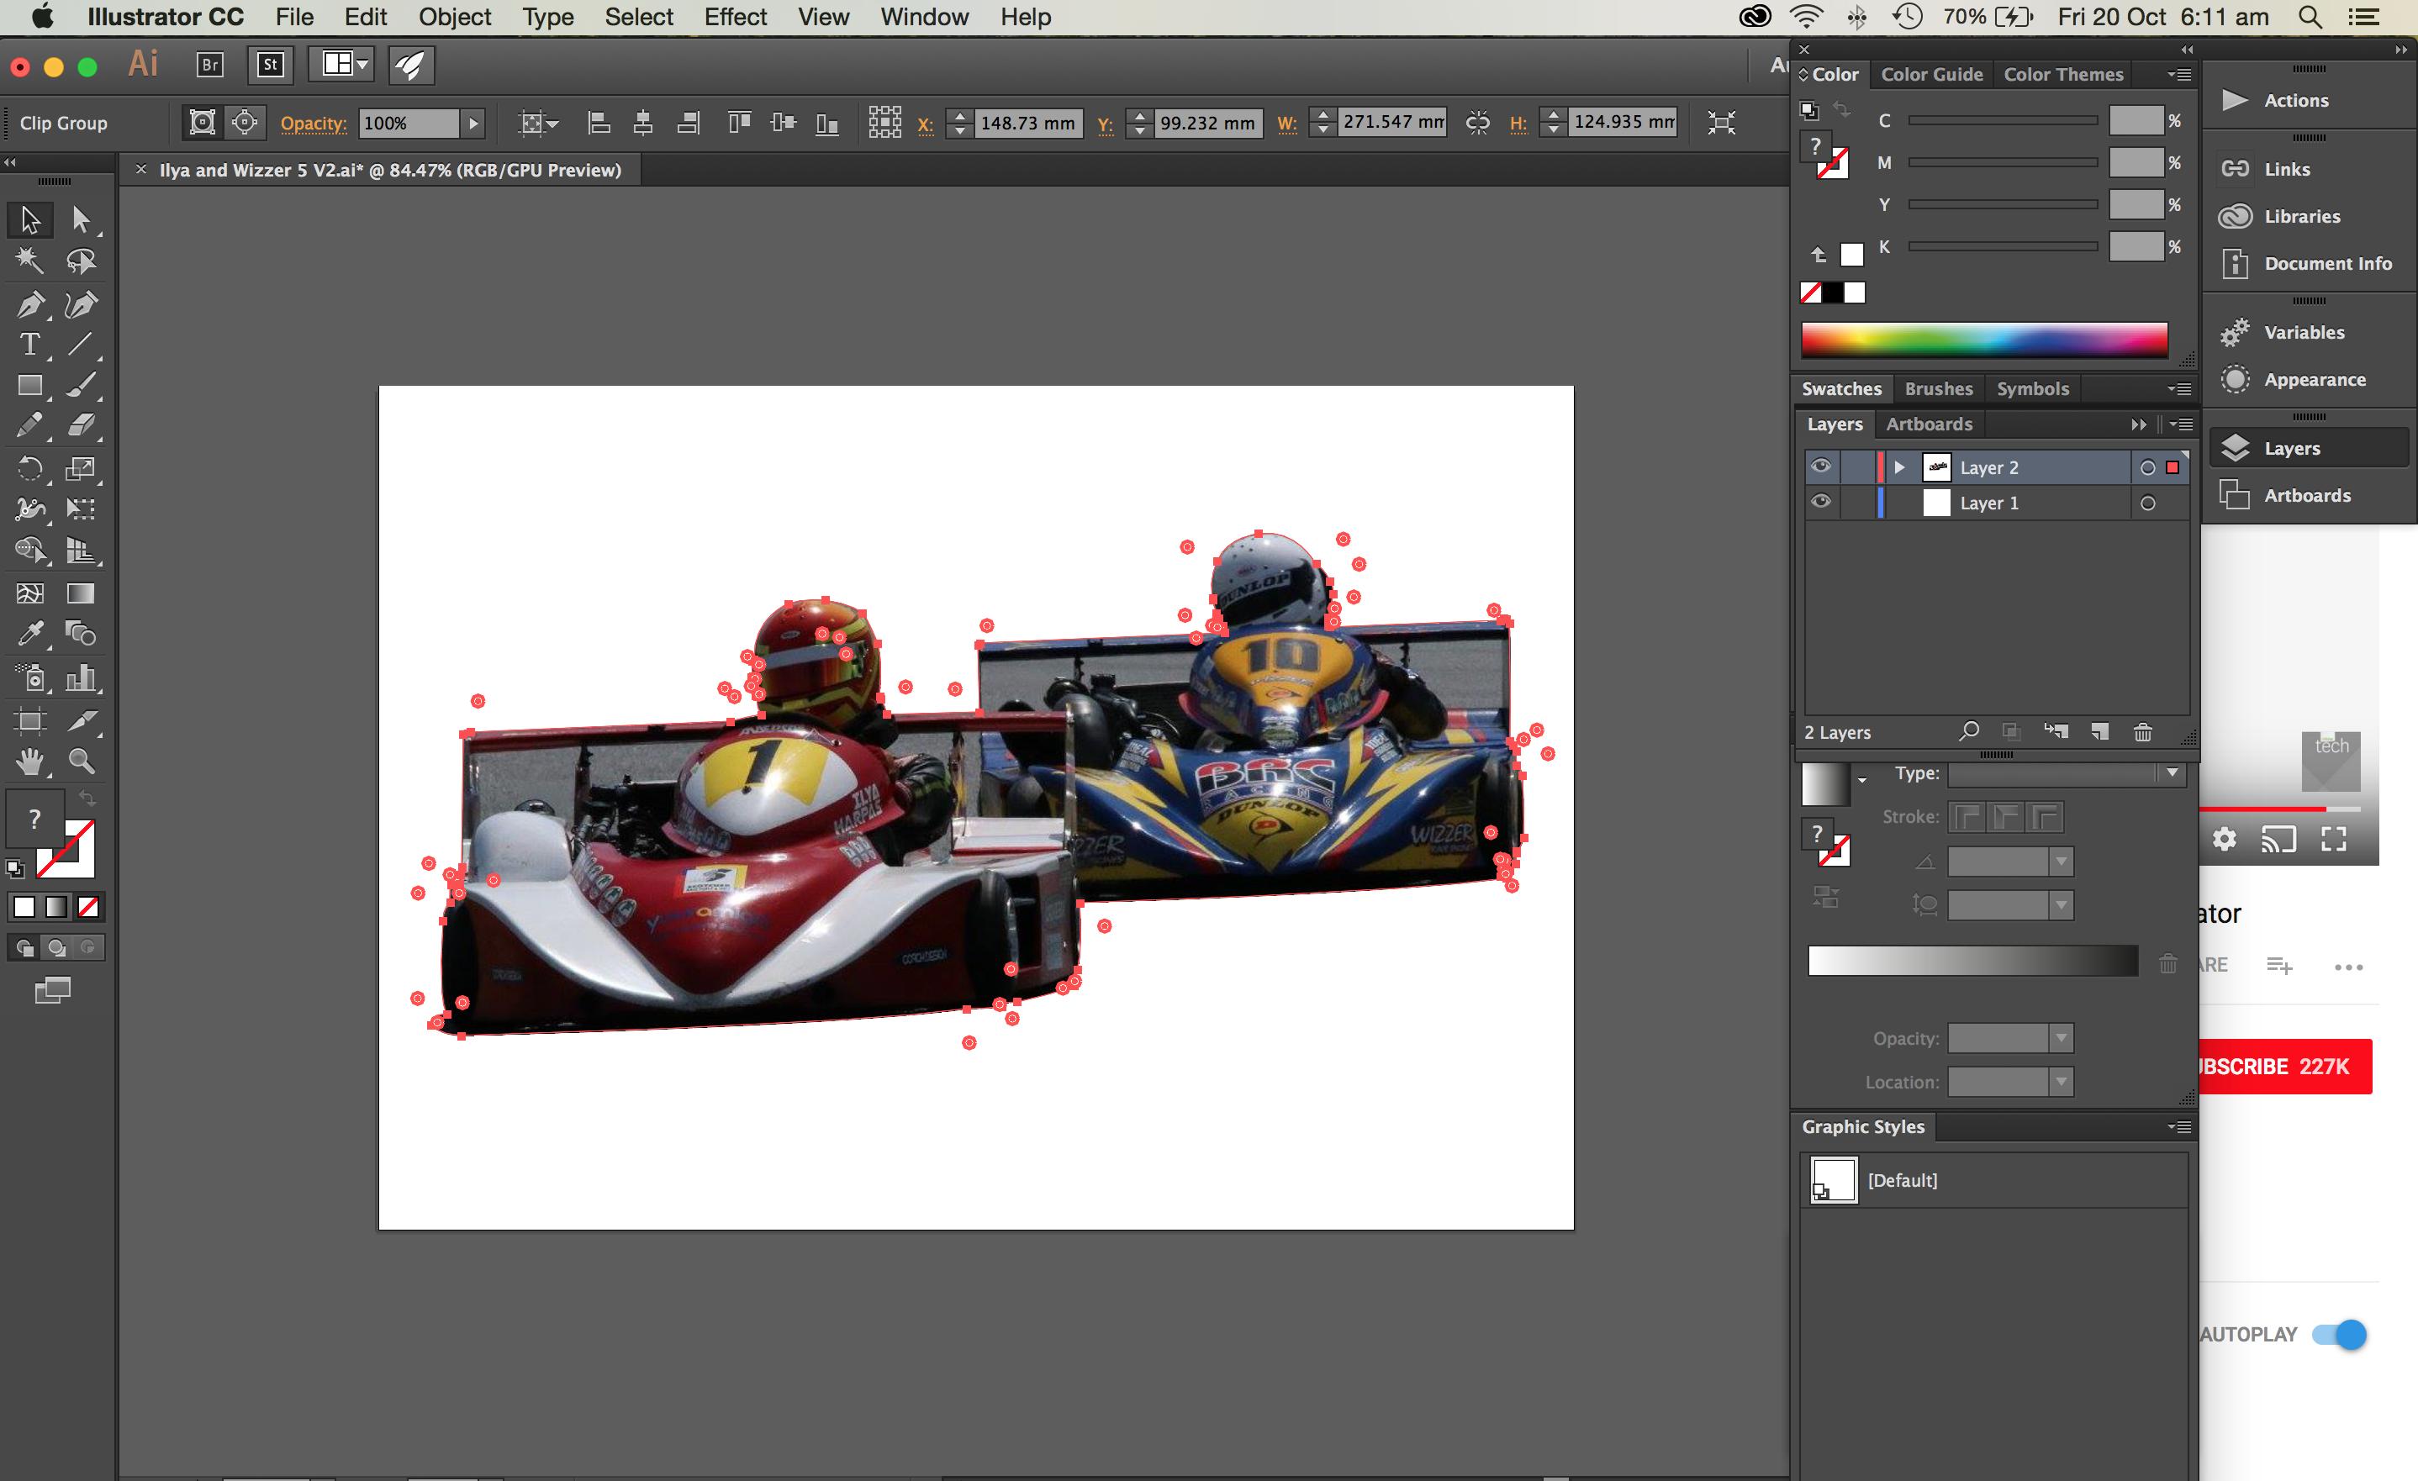The width and height of the screenshot is (2418, 1481).
Task: Click the target circle for Layer 1
Action: (2147, 503)
